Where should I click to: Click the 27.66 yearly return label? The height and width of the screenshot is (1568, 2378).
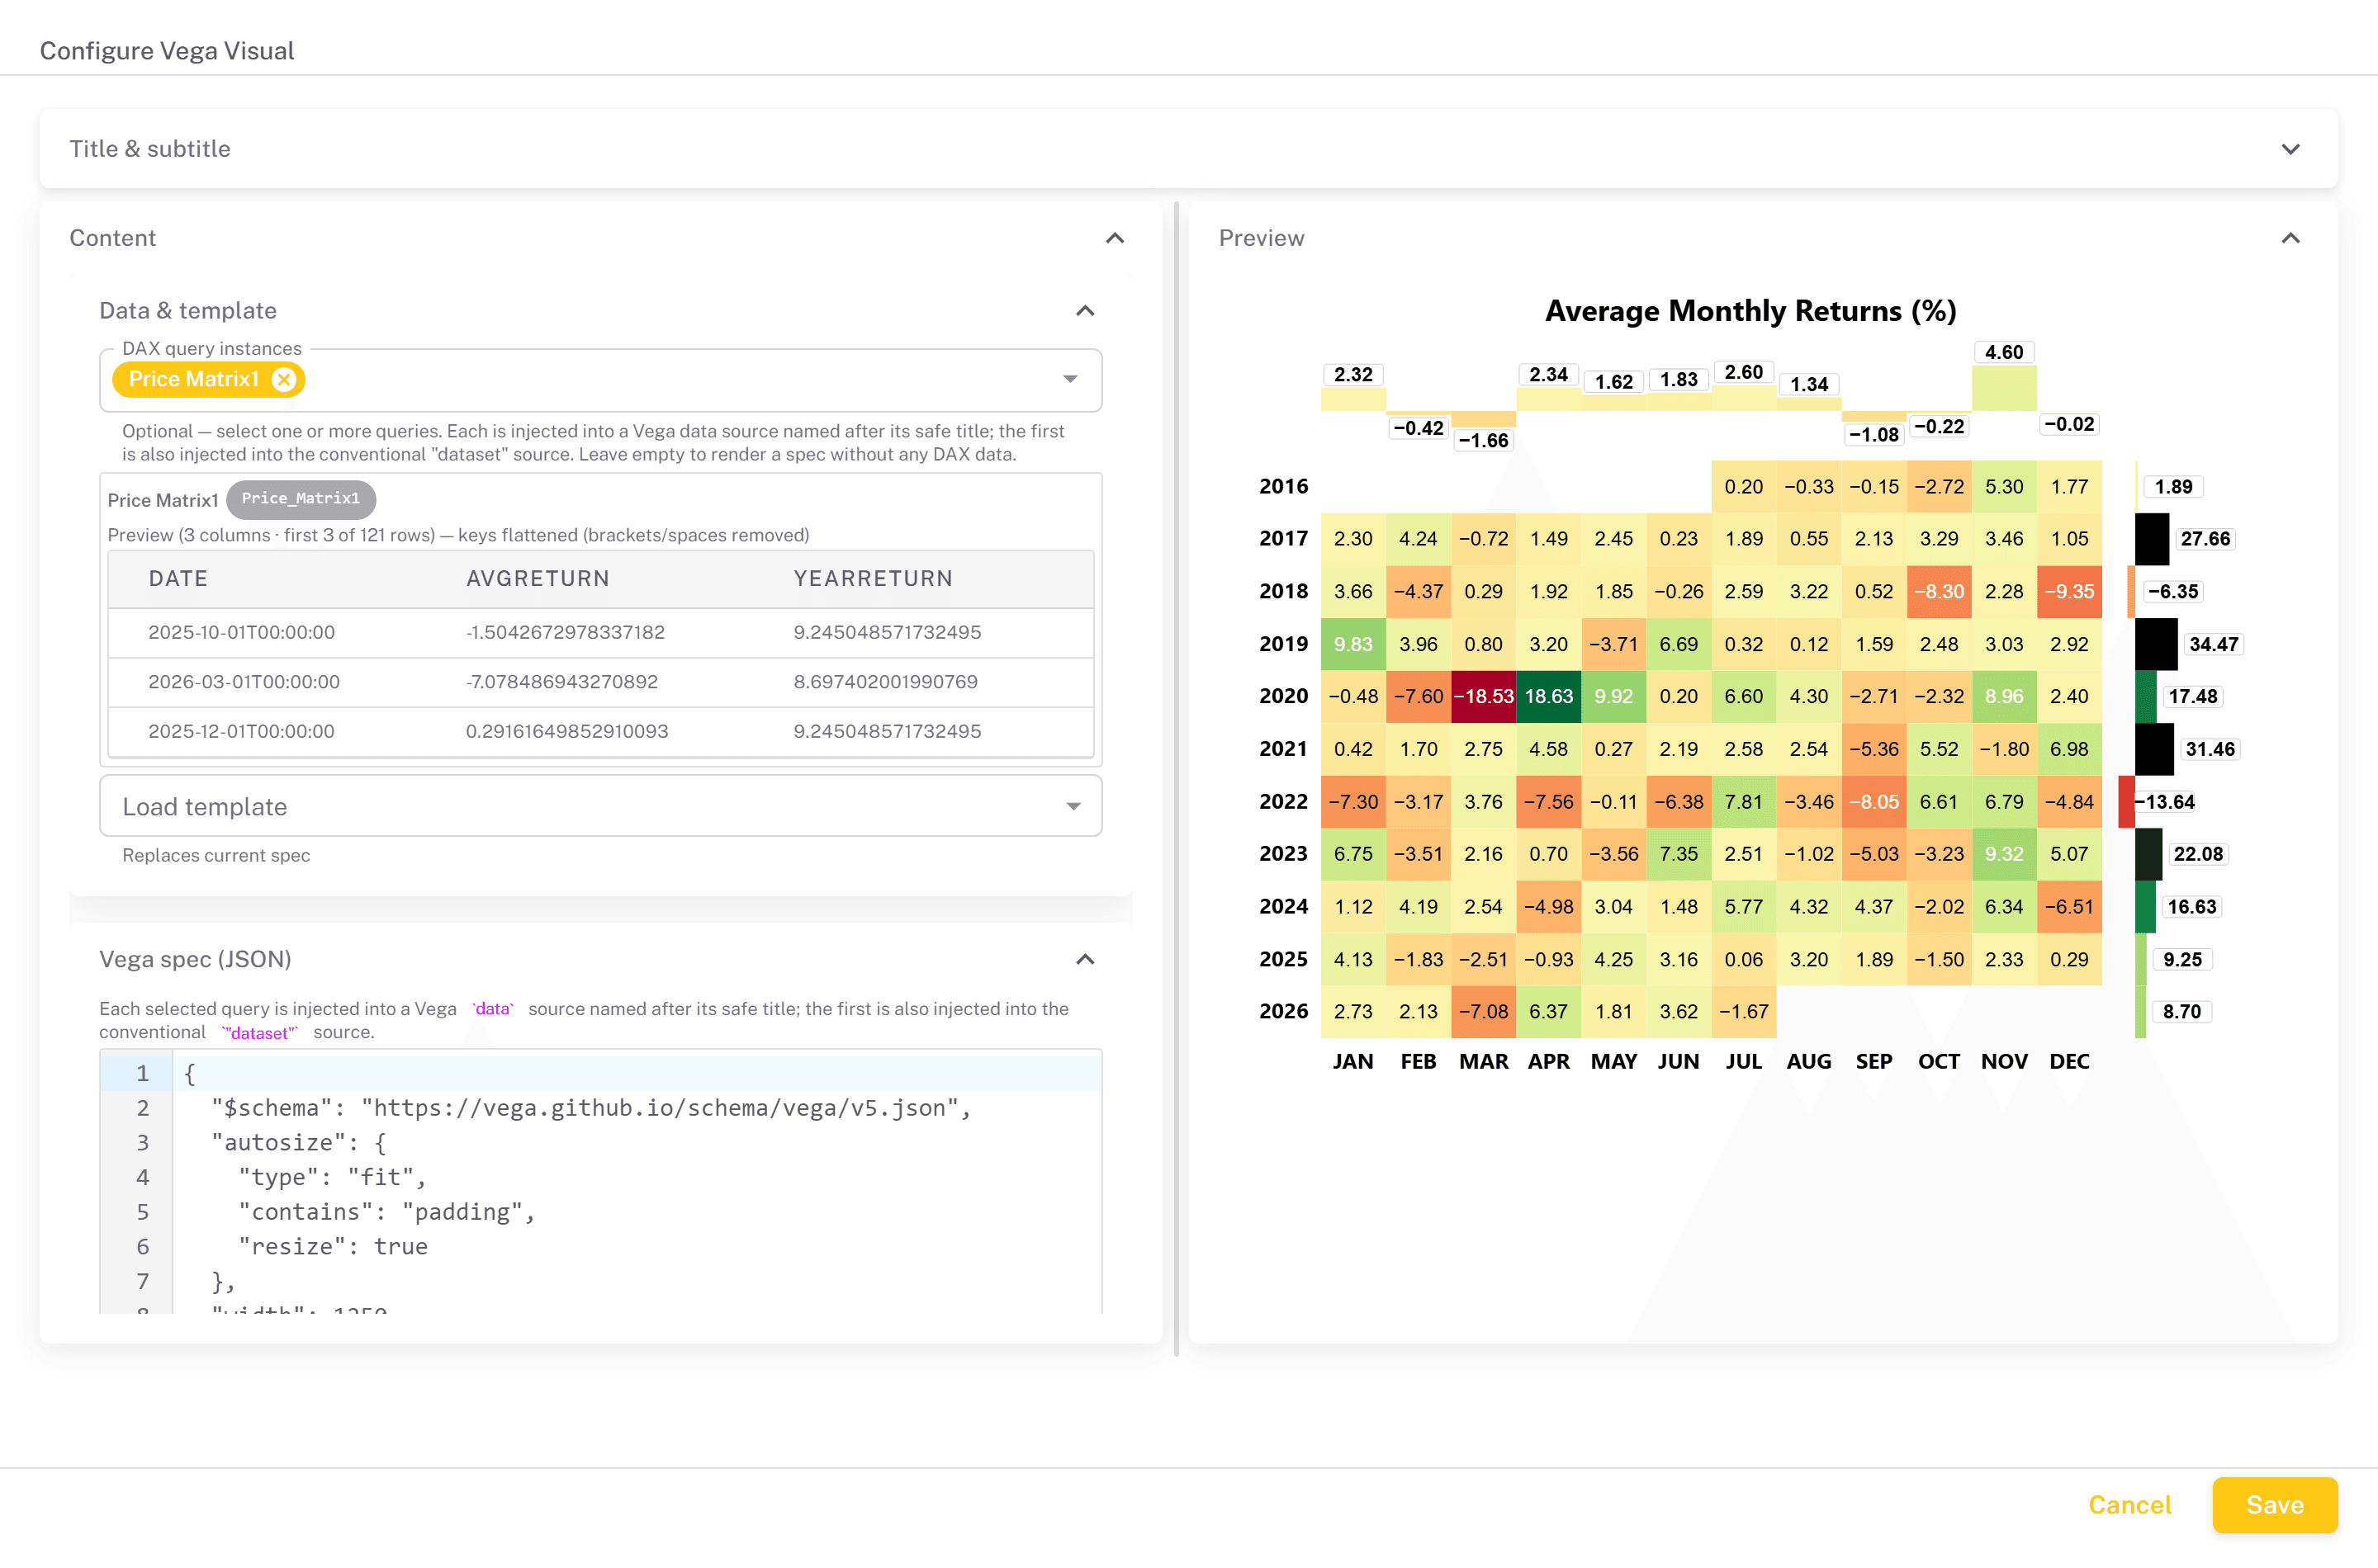pyautogui.click(x=2205, y=539)
